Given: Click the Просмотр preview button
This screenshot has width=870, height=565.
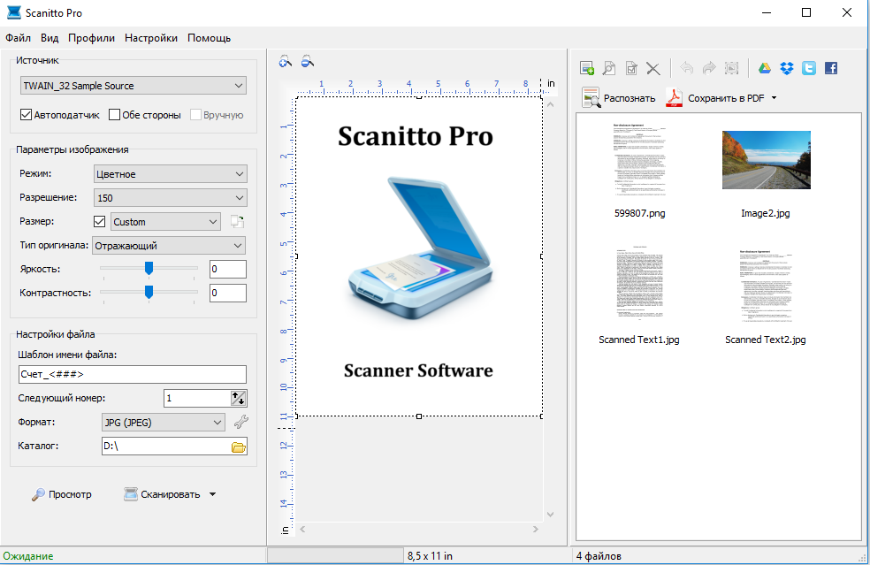Looking at the screenshot, I should click(x=62, y=494).
